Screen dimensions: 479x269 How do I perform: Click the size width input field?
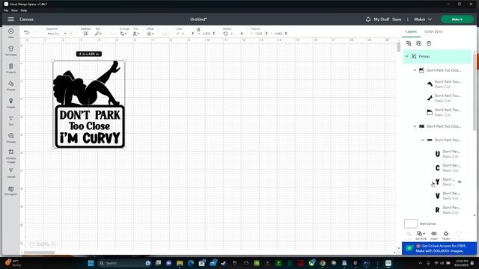tap(185, 34)
